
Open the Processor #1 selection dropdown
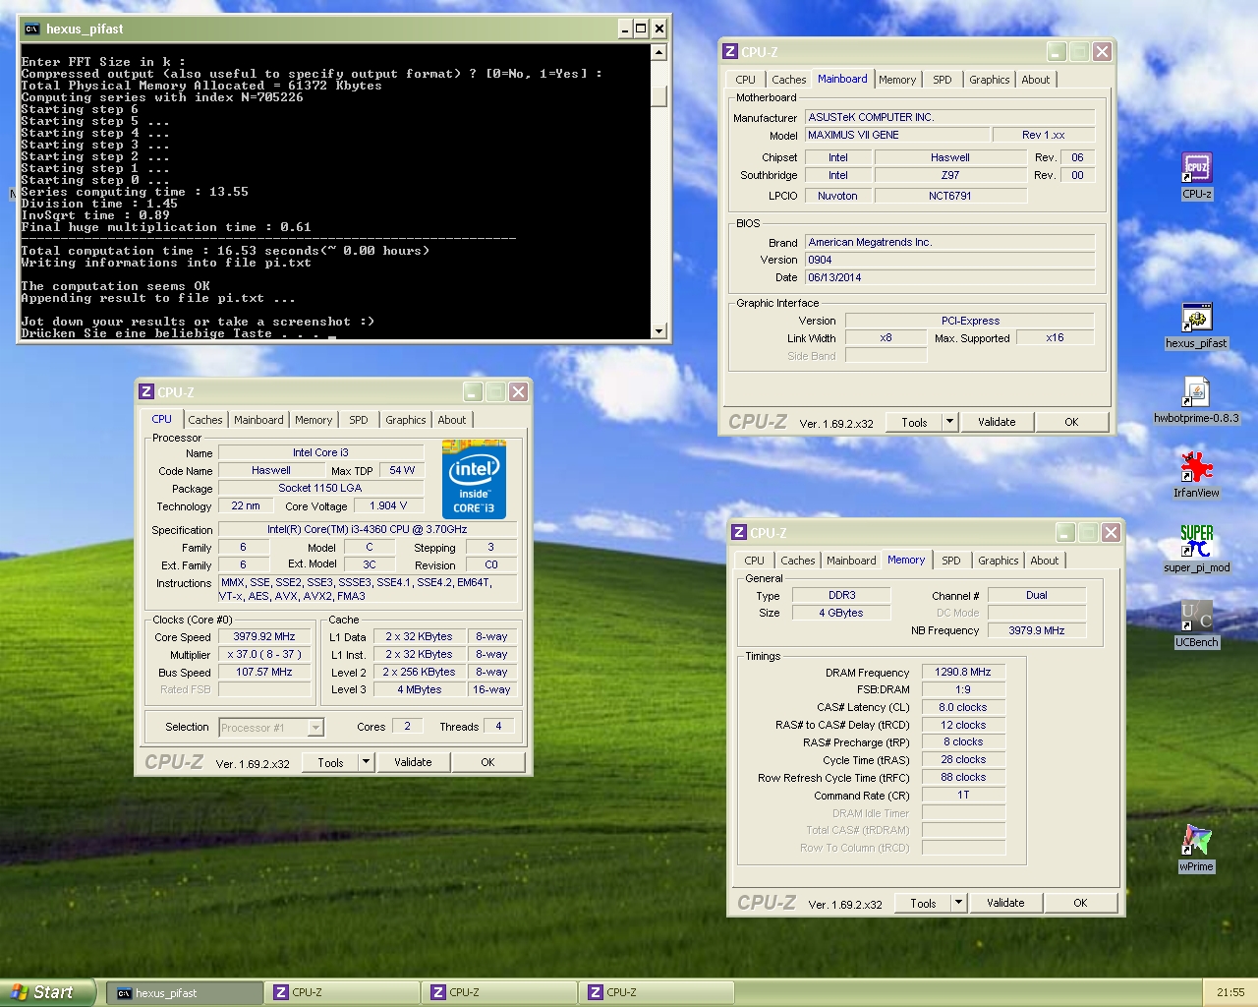click(271, 728)
